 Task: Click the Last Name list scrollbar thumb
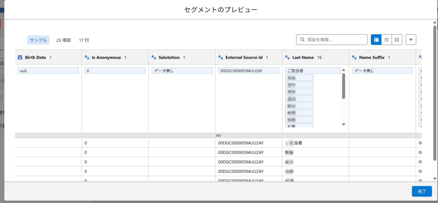pos(343,86)
